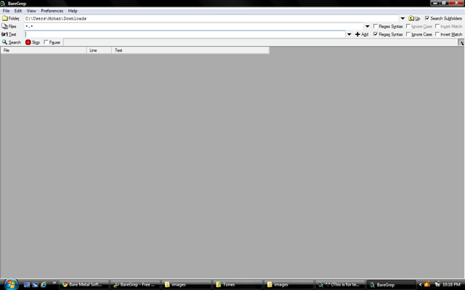465x290 pixels.
Task: Switch to BareGrep - Free... taskbar window
Action: pyautogui.click(x=136, y=285)
